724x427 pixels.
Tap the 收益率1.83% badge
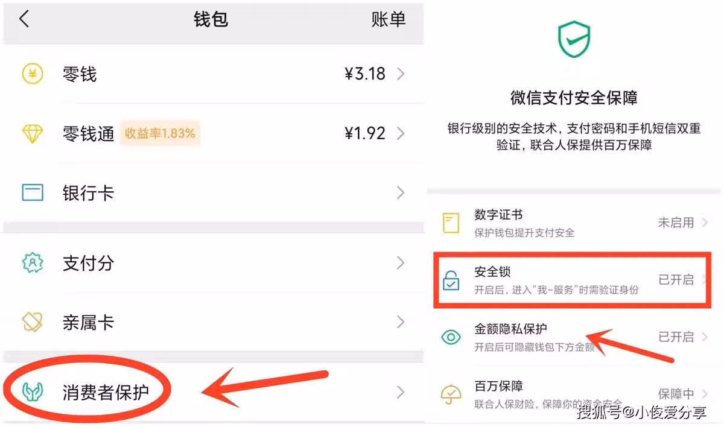[x=160, y=133]
